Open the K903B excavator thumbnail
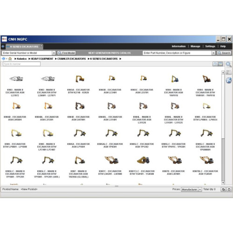The width and height of the screenshot is (233, 233). point(112,78)
